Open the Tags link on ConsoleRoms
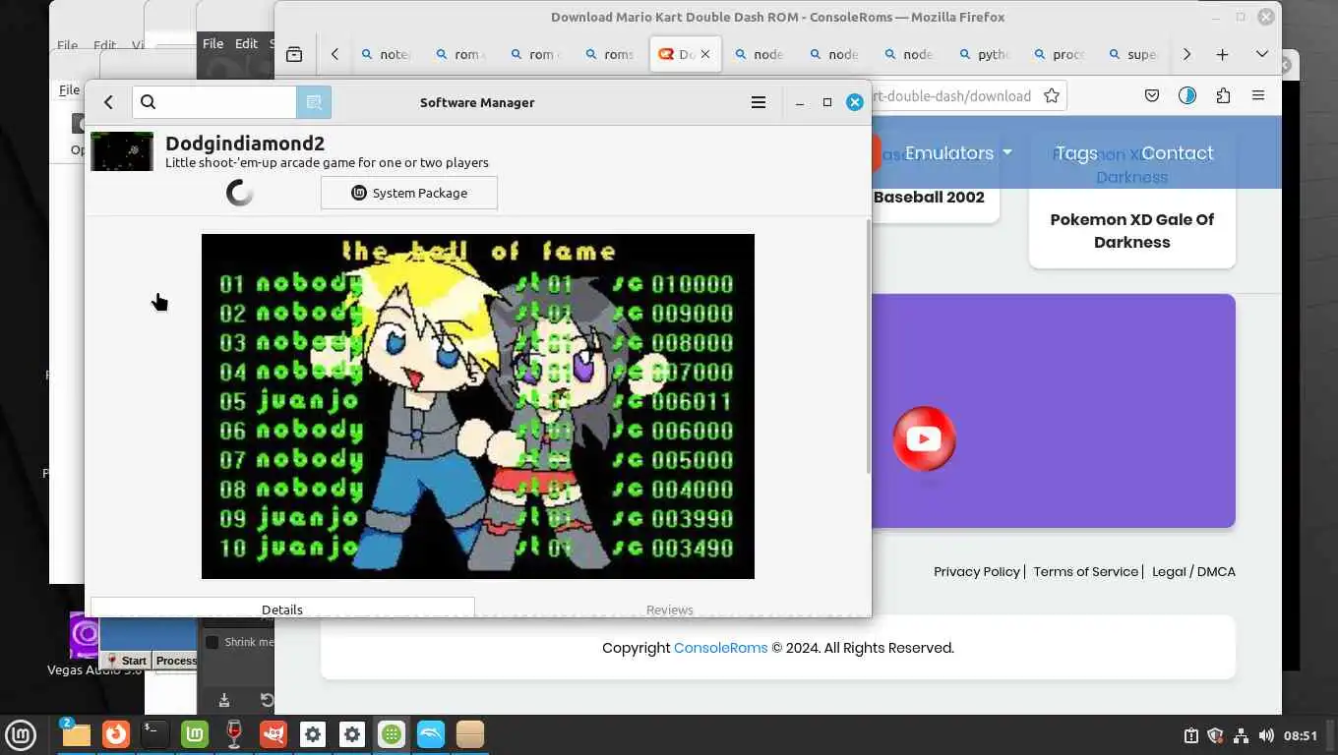The width and height of the screenshot is (1338, 755). click(x=1076, y=153)
